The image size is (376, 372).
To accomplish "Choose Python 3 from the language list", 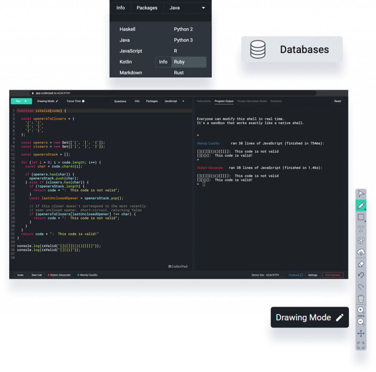I will (x=183, y=40).
